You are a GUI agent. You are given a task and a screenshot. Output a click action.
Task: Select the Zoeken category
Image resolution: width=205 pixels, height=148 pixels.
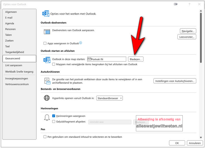19,41
